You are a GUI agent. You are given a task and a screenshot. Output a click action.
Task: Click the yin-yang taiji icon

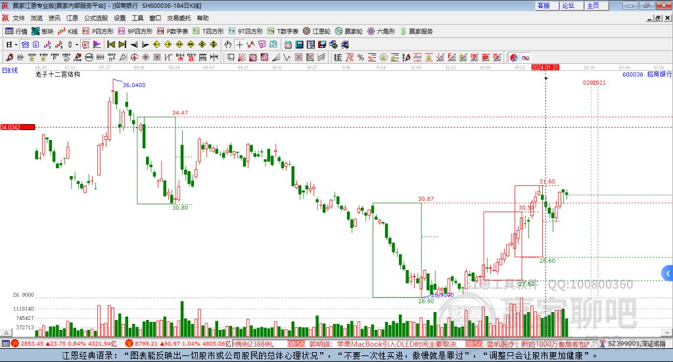[514, 57]
